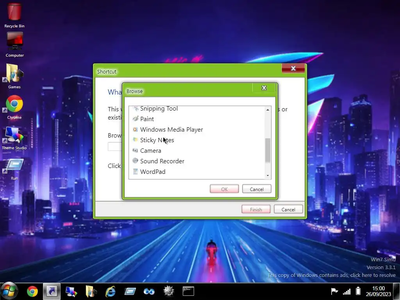
Task: Launch Internet Explorer from the taskbar
Action: click(111, 291)
